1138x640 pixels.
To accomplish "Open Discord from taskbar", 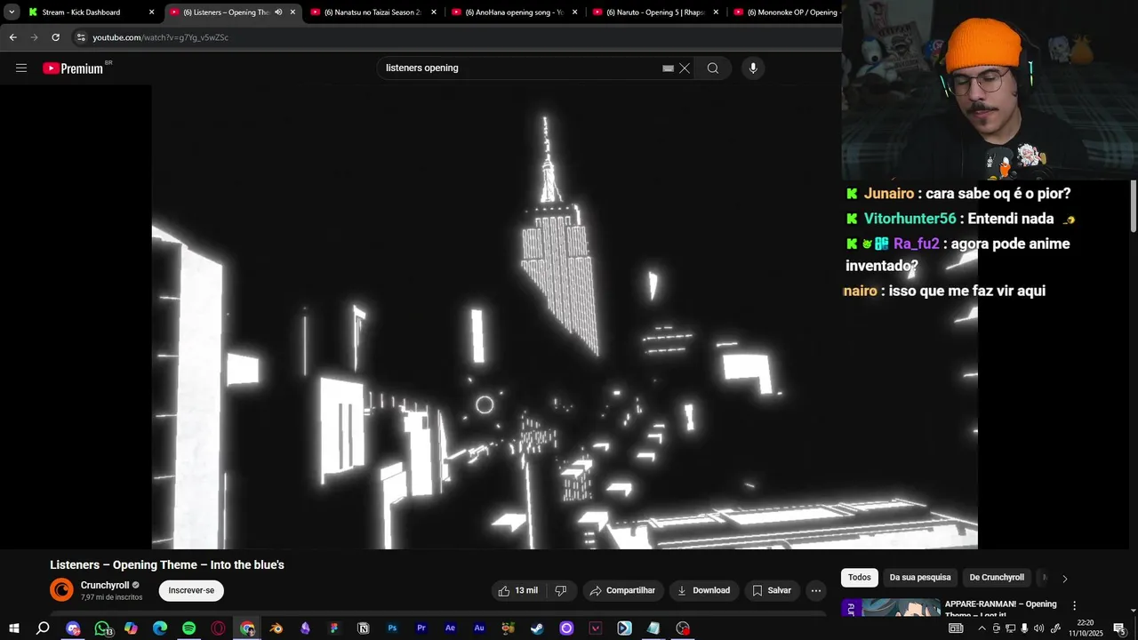I will (73, 628).
